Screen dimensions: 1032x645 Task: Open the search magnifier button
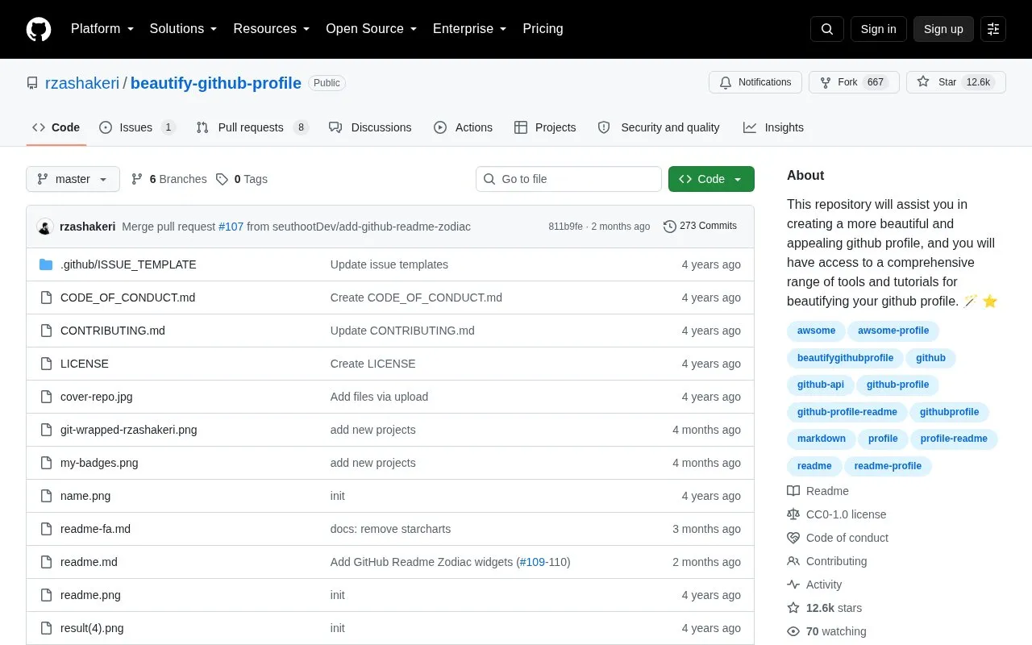827,29
